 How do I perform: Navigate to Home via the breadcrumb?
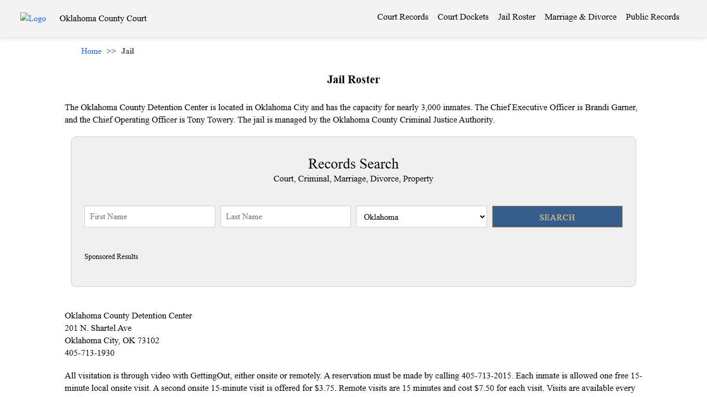(91, 51)
